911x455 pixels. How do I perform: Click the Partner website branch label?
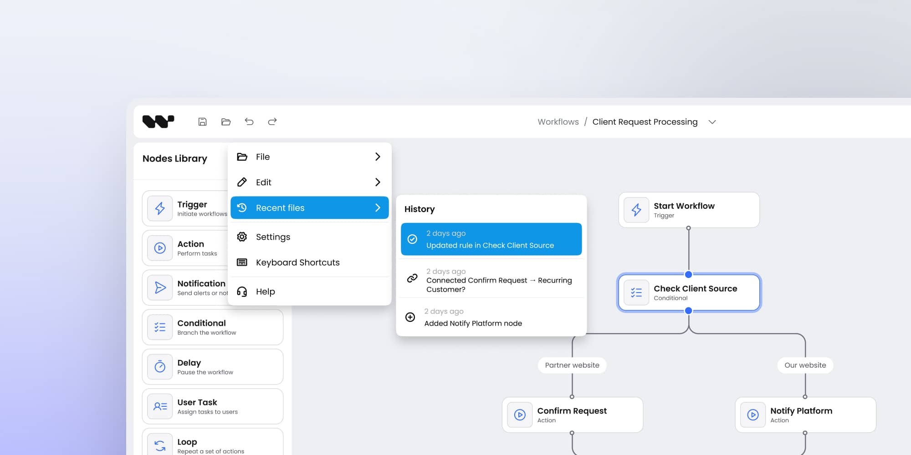coord(572,365)
